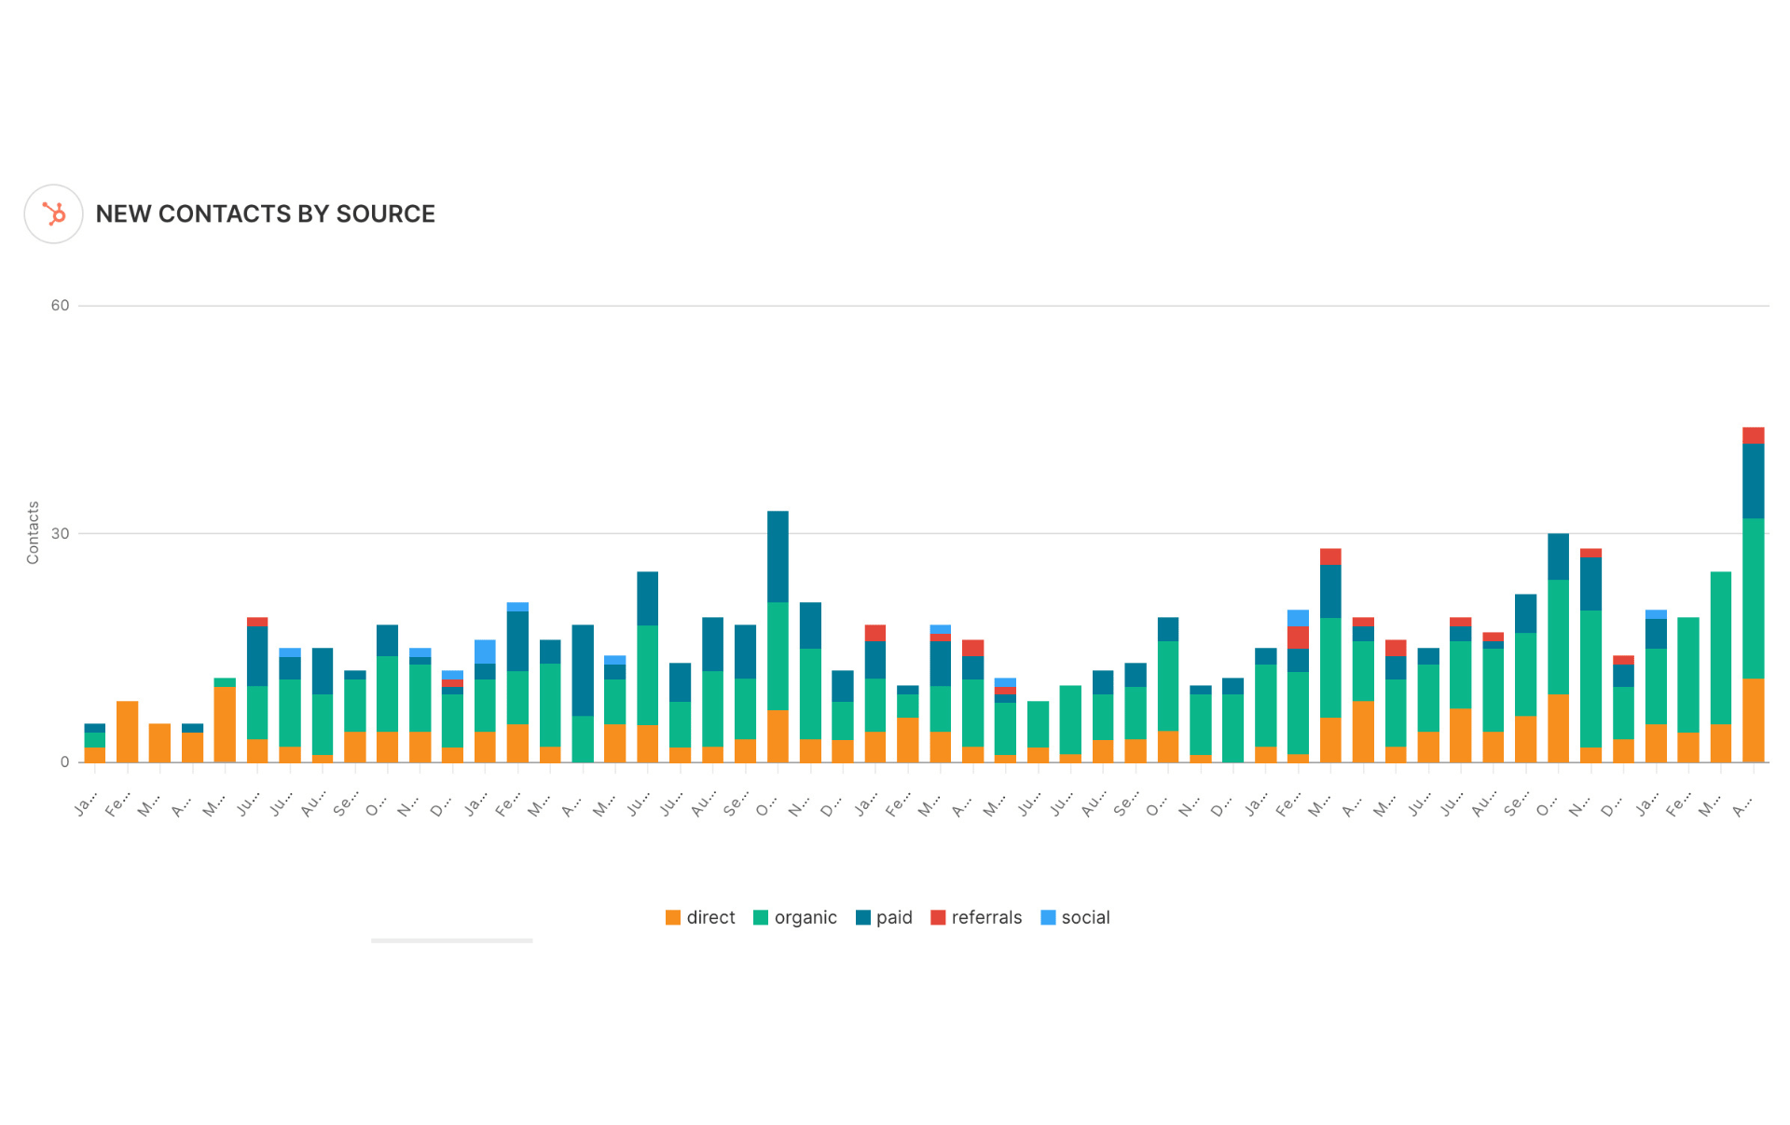Click the light blue social legend swatch

(x=1048, y=917)
